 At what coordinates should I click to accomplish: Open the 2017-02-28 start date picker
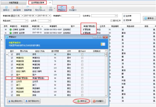[36, 16]
